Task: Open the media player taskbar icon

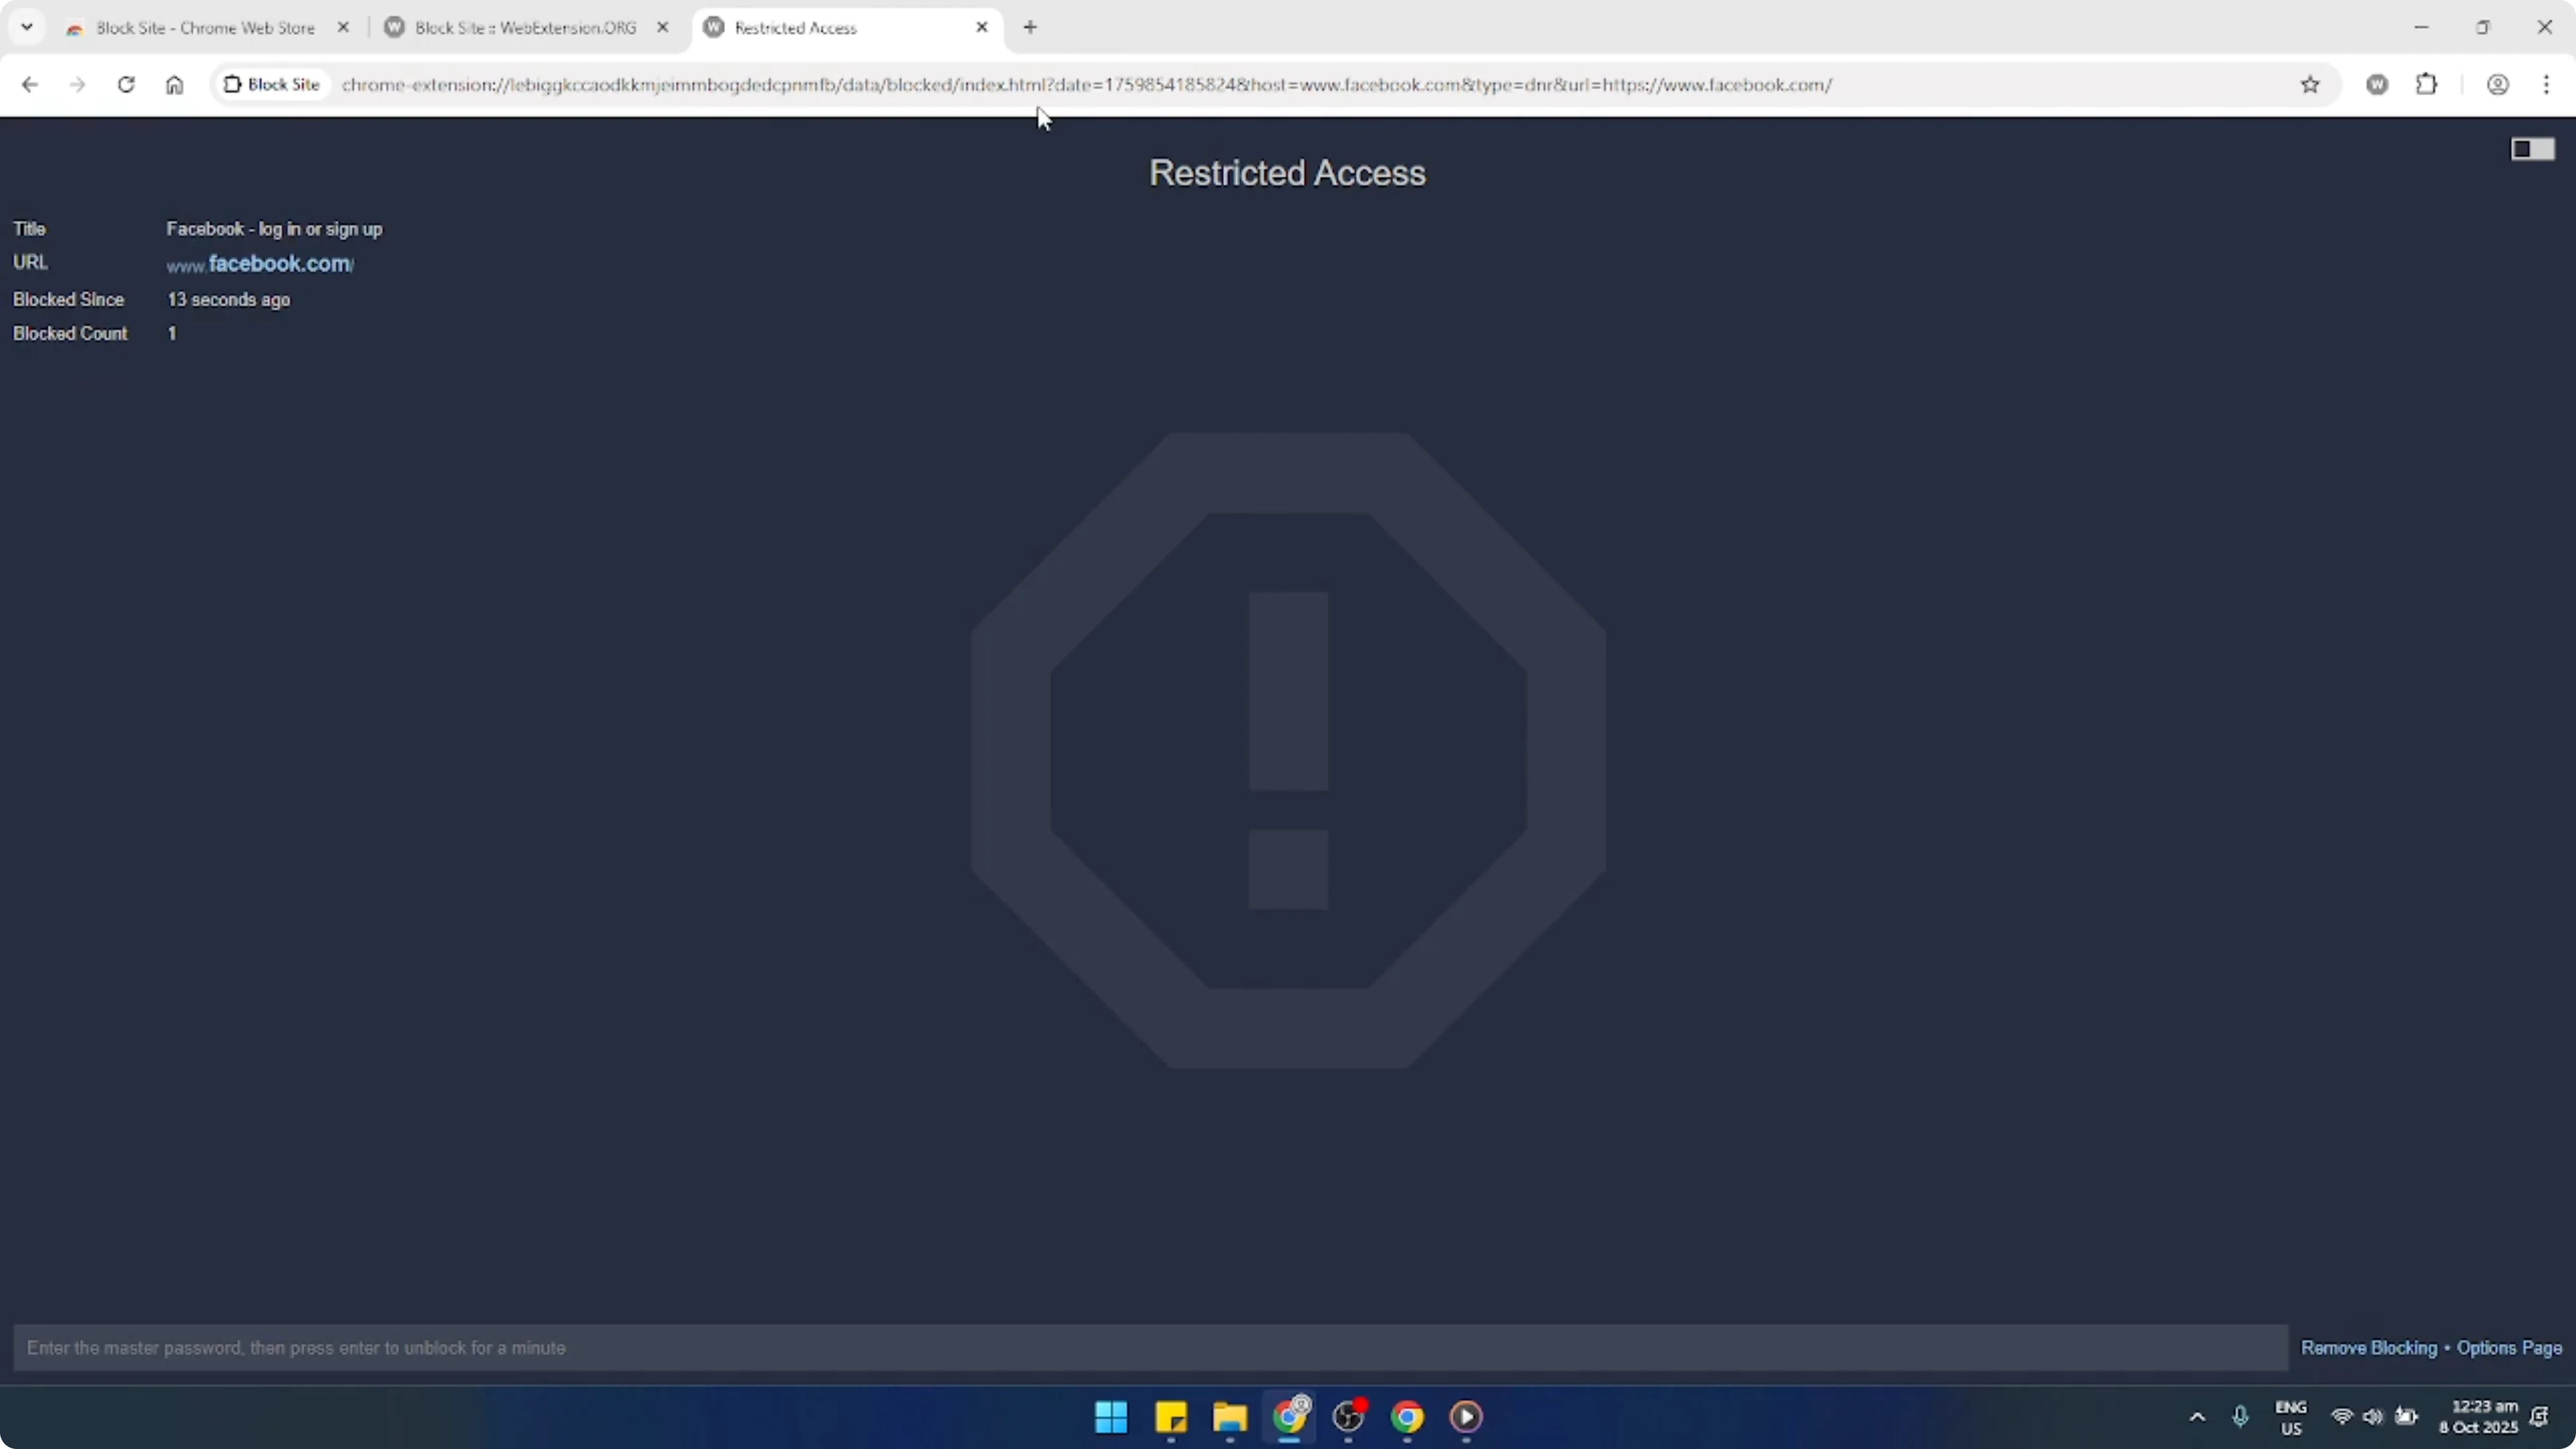Action: (1466, 1417)
